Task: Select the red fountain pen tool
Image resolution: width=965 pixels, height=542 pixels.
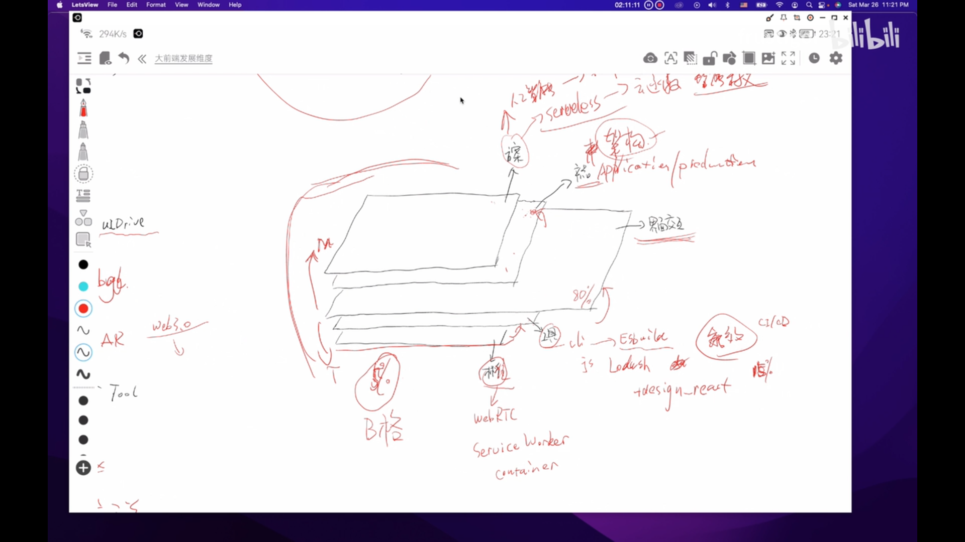Action: 83,108
